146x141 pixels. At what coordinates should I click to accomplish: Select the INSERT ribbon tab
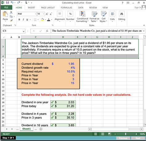(31, 8)
